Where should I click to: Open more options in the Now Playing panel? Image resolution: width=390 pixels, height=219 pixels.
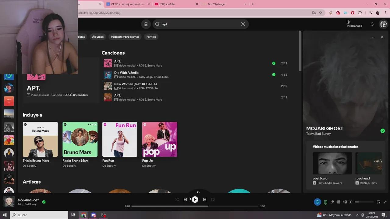374,37
